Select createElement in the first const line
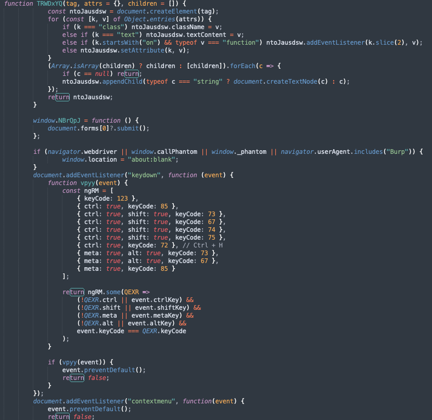This screenshot has height=420, width=432. pyautogui.click(x=173, y=11)
